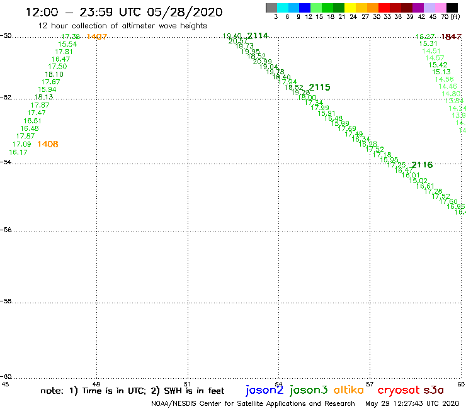Click wave height value 17.81

click(64, 52)
